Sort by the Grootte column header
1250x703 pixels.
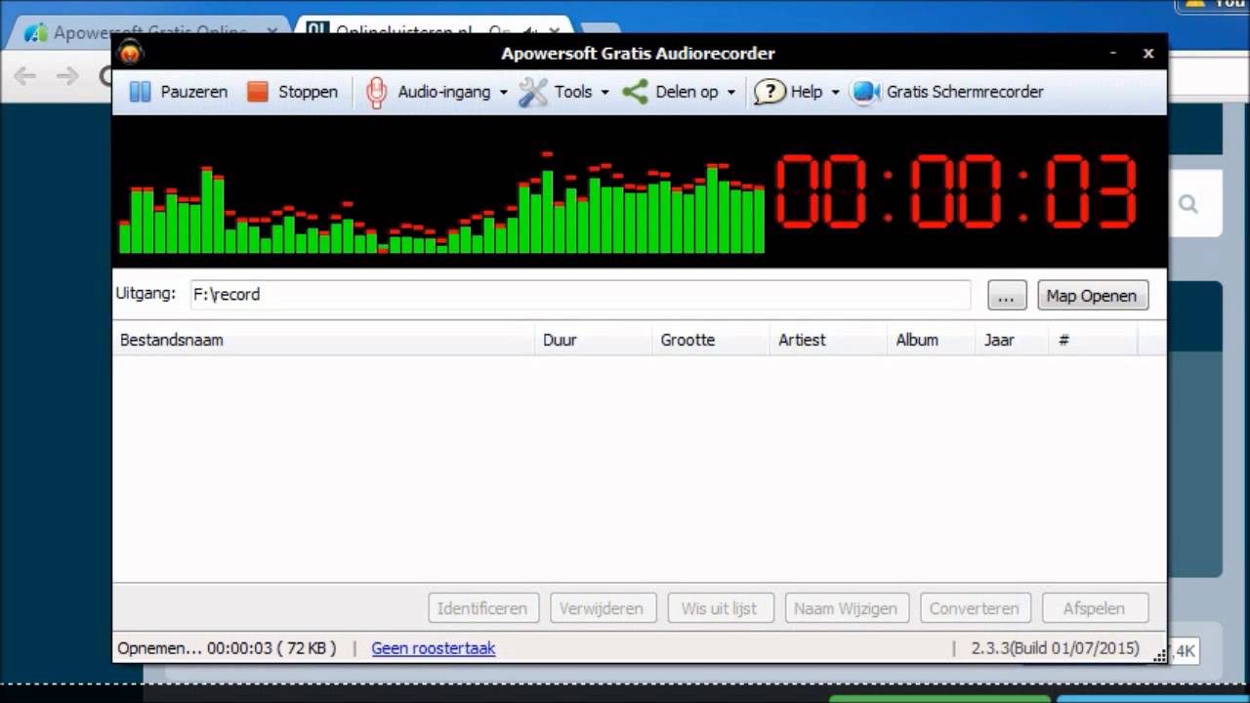710,340
